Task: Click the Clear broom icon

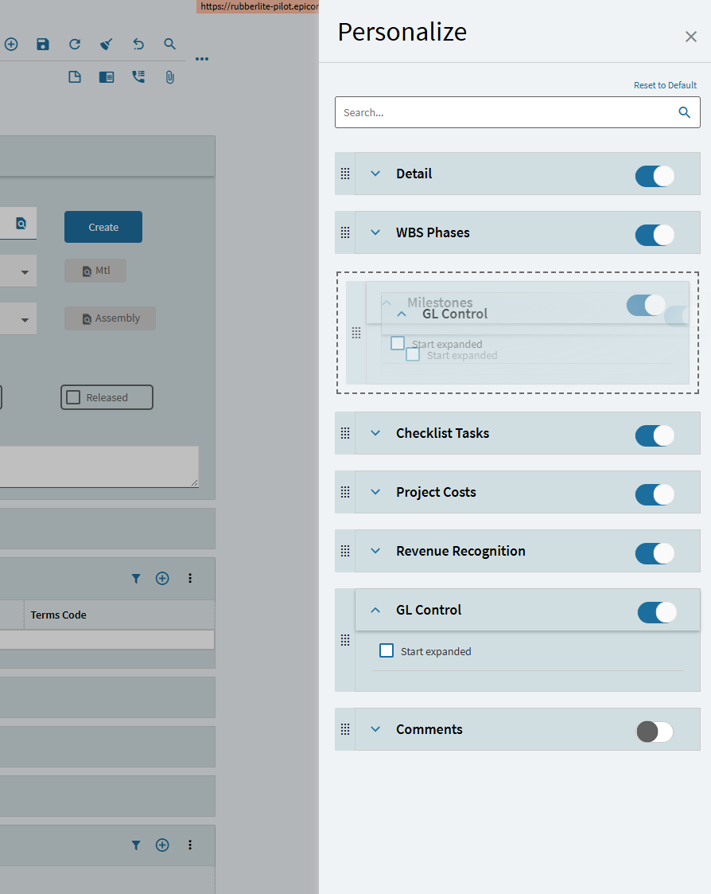Action: (x=107, y=44)
